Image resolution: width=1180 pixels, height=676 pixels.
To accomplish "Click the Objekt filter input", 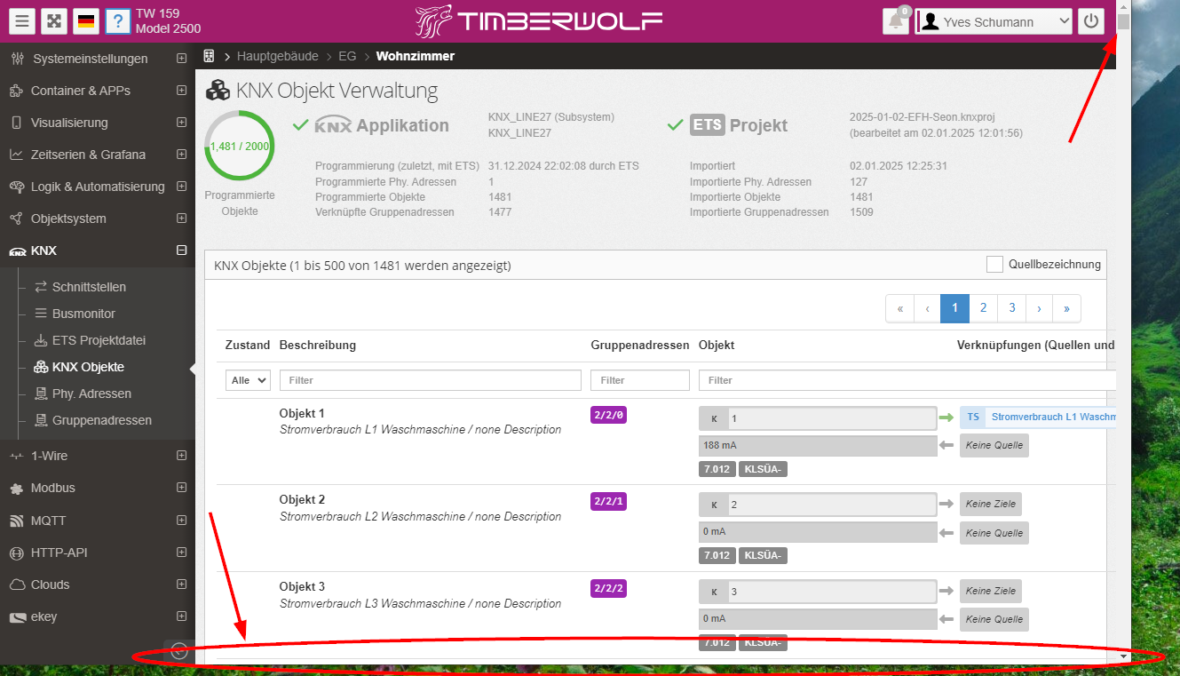I will click(907, 380).
